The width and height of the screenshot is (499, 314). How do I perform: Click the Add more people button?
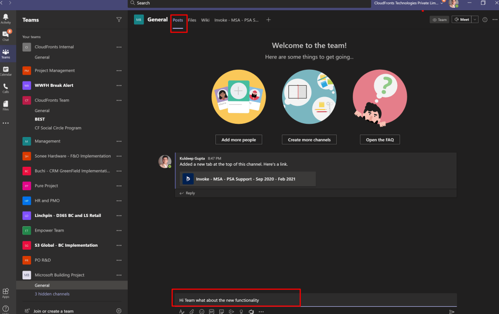(239, 139)
